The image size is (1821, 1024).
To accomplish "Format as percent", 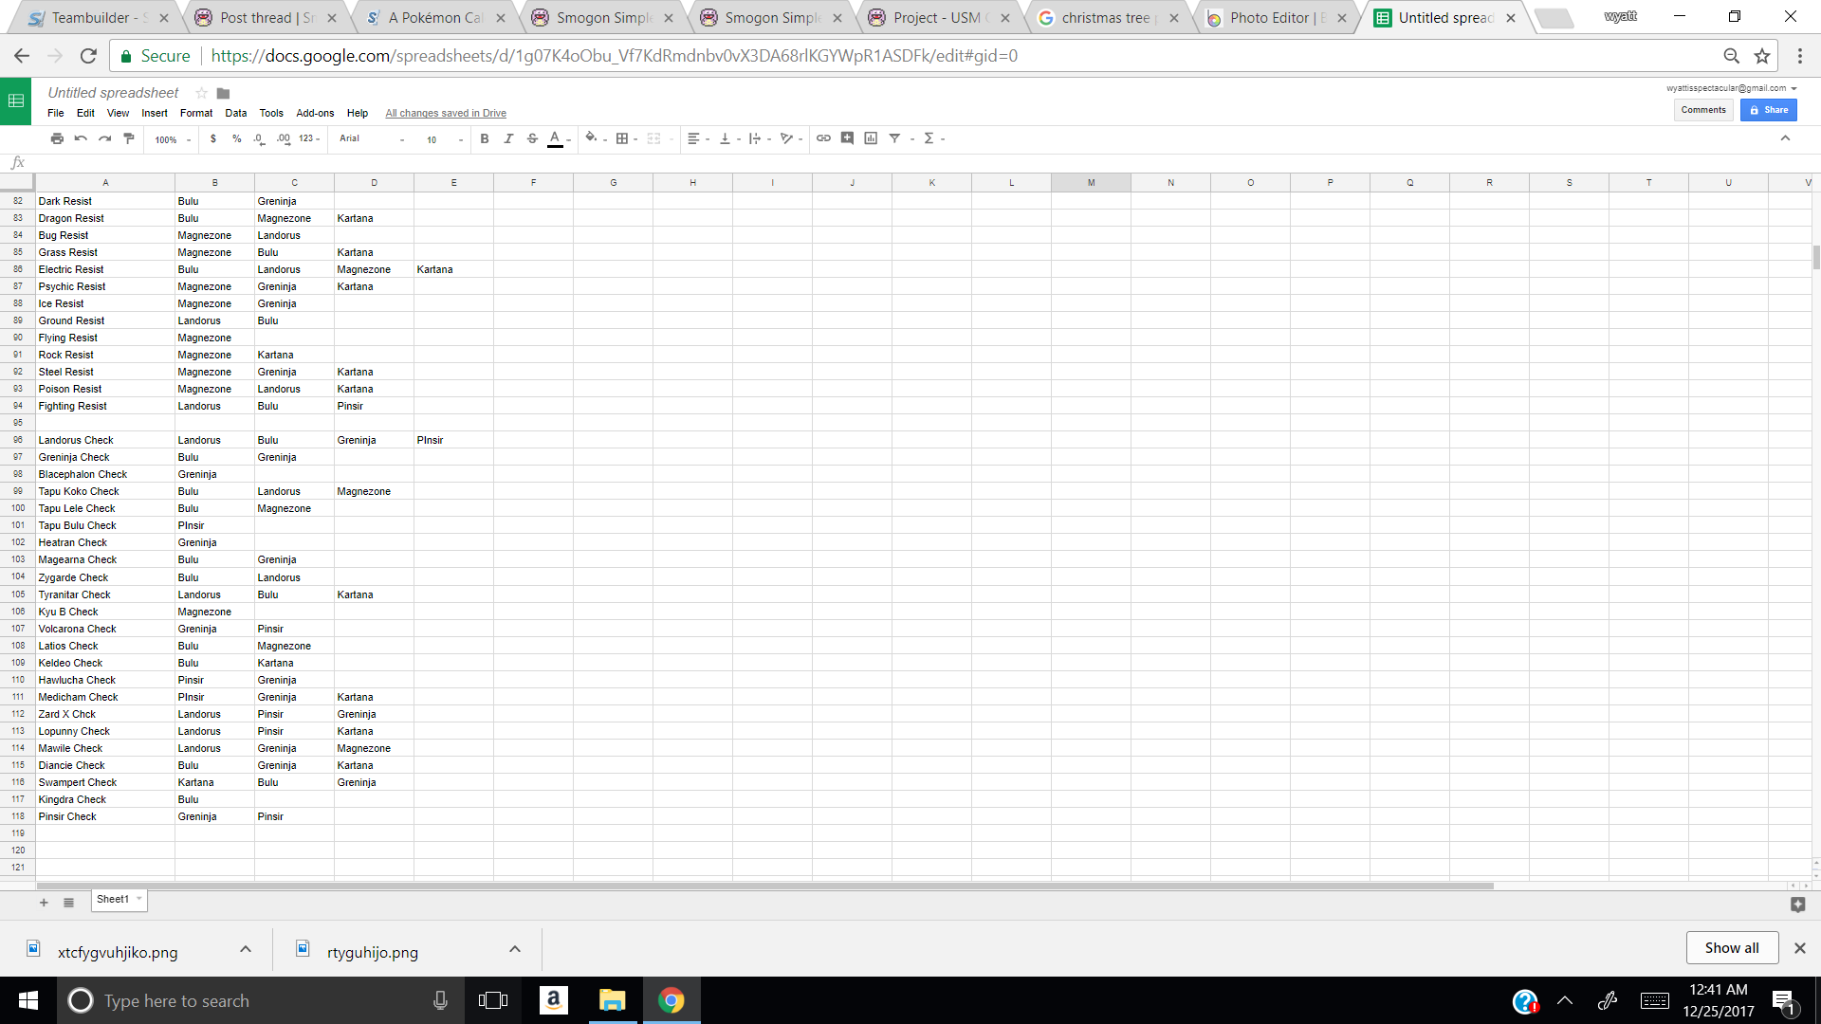I will click(237, 138).
